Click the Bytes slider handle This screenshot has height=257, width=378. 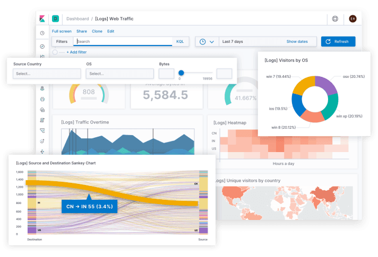click(x=181, y=73)
